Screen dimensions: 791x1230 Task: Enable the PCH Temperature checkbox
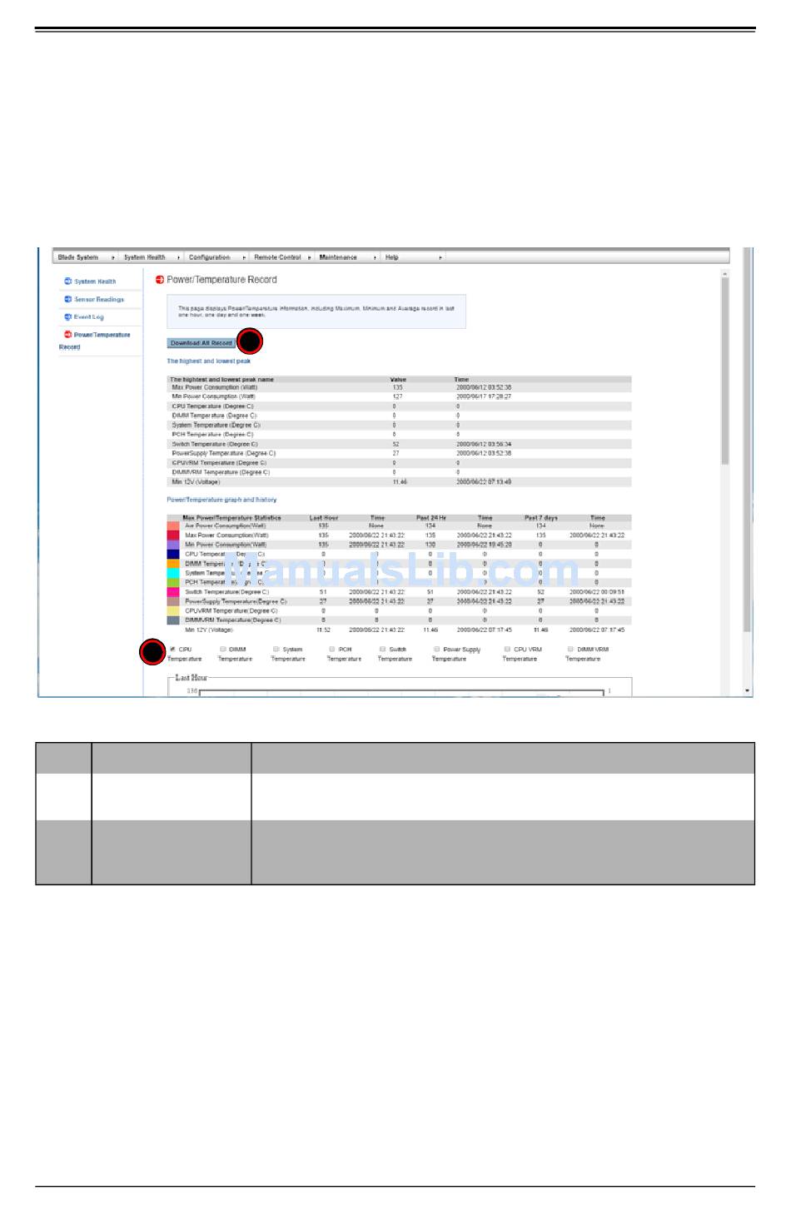331,649
